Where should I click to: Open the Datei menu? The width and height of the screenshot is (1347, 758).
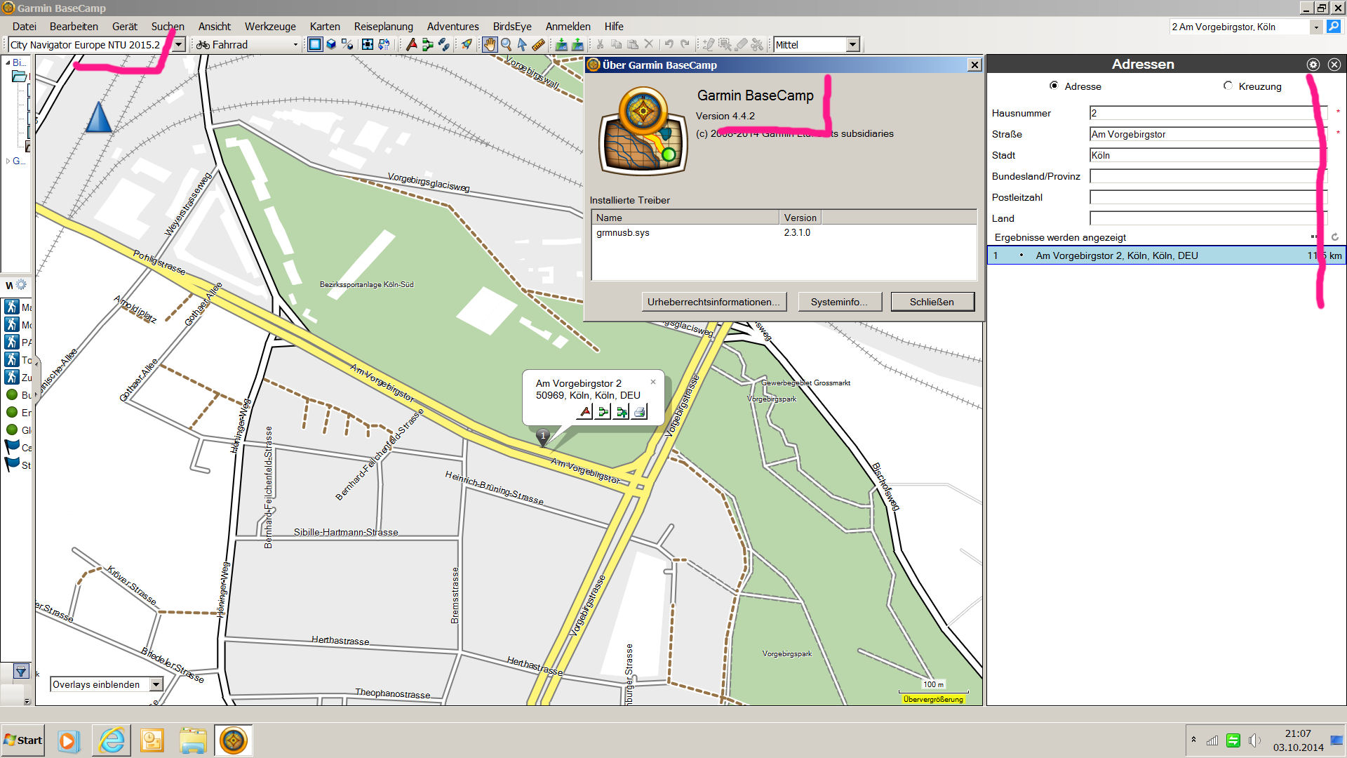(x=25, y=27)
